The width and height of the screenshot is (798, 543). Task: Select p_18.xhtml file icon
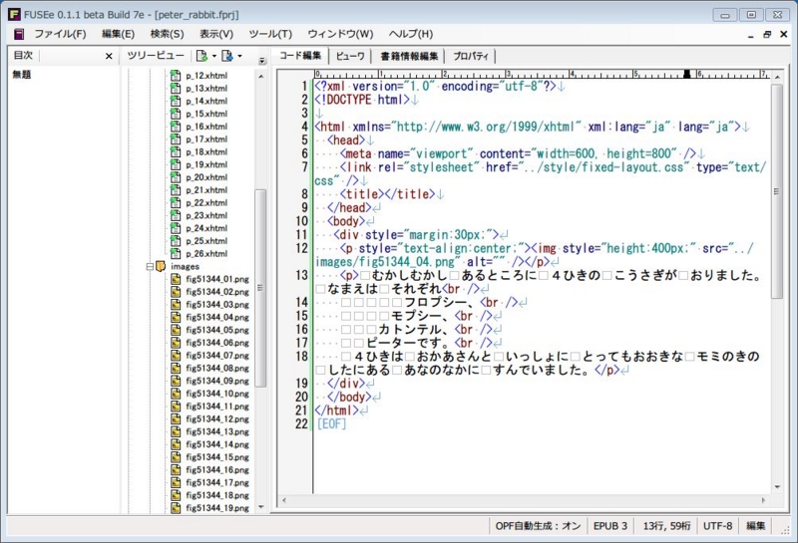[176, 151]
